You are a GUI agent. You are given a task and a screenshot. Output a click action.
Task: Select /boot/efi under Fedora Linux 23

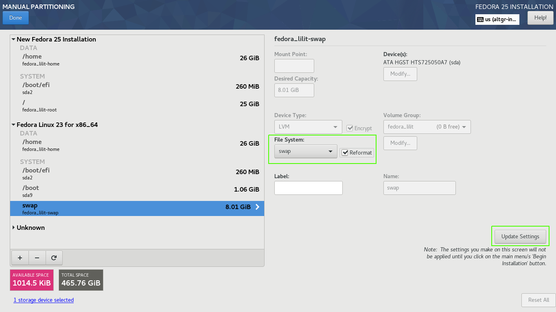137,174
